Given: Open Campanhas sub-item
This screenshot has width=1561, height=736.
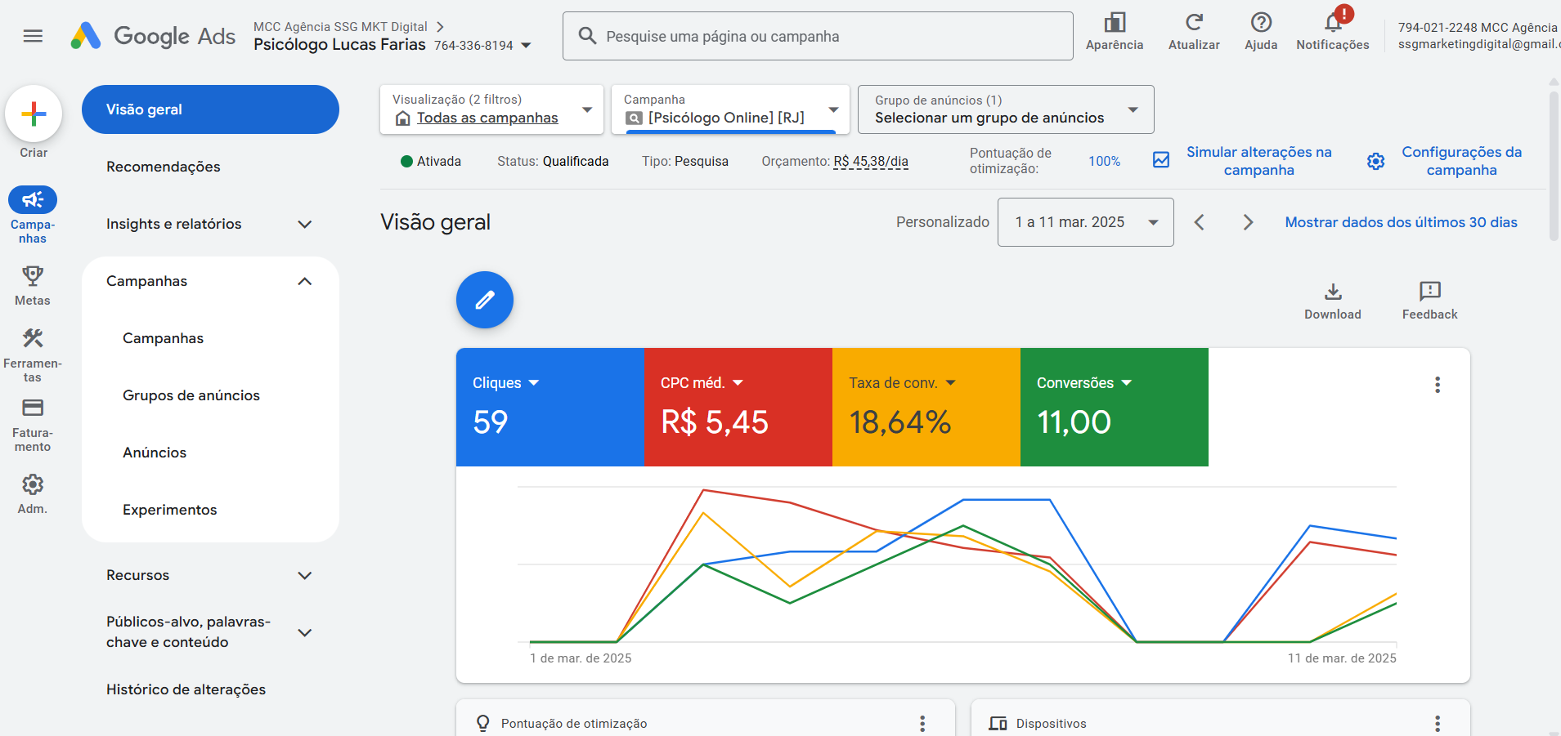Looking at the screenshot, I should (x=164, y=338).
